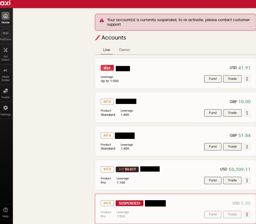This screenshot has width=256, height=224.
Task: Click the 1:100 leverage value
Action: pyautogui.click(x=121, y=183)
